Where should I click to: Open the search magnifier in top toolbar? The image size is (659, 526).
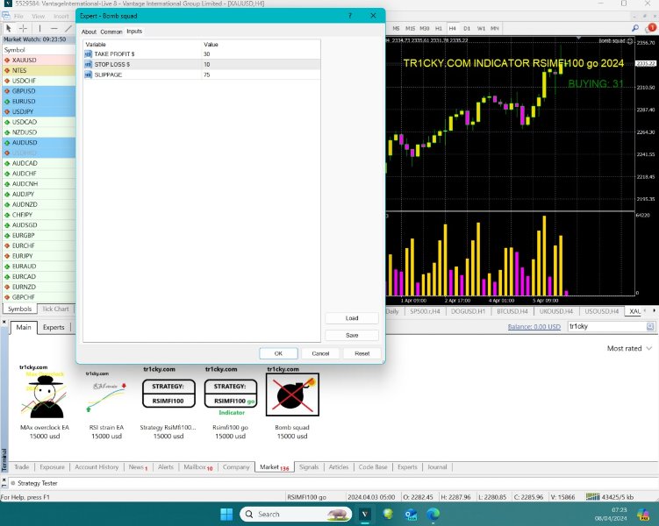click(635, 28)
